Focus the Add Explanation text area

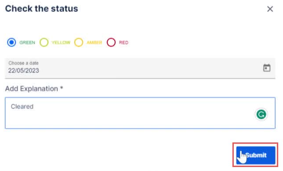140,113
